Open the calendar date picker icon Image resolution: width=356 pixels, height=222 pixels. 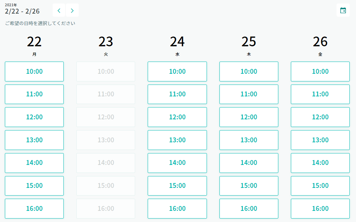coord(343,10)
